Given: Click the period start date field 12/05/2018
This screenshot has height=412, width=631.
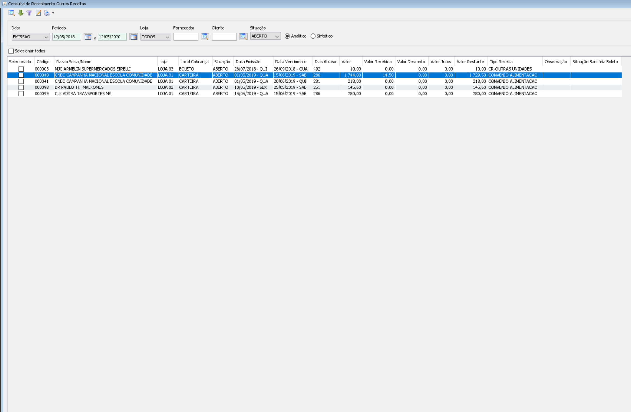Looking at the screenshot, I should tap(67, 37).
